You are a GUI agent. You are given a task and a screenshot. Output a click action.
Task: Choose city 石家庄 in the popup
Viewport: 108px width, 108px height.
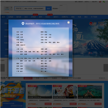click(x=22, y=40)
